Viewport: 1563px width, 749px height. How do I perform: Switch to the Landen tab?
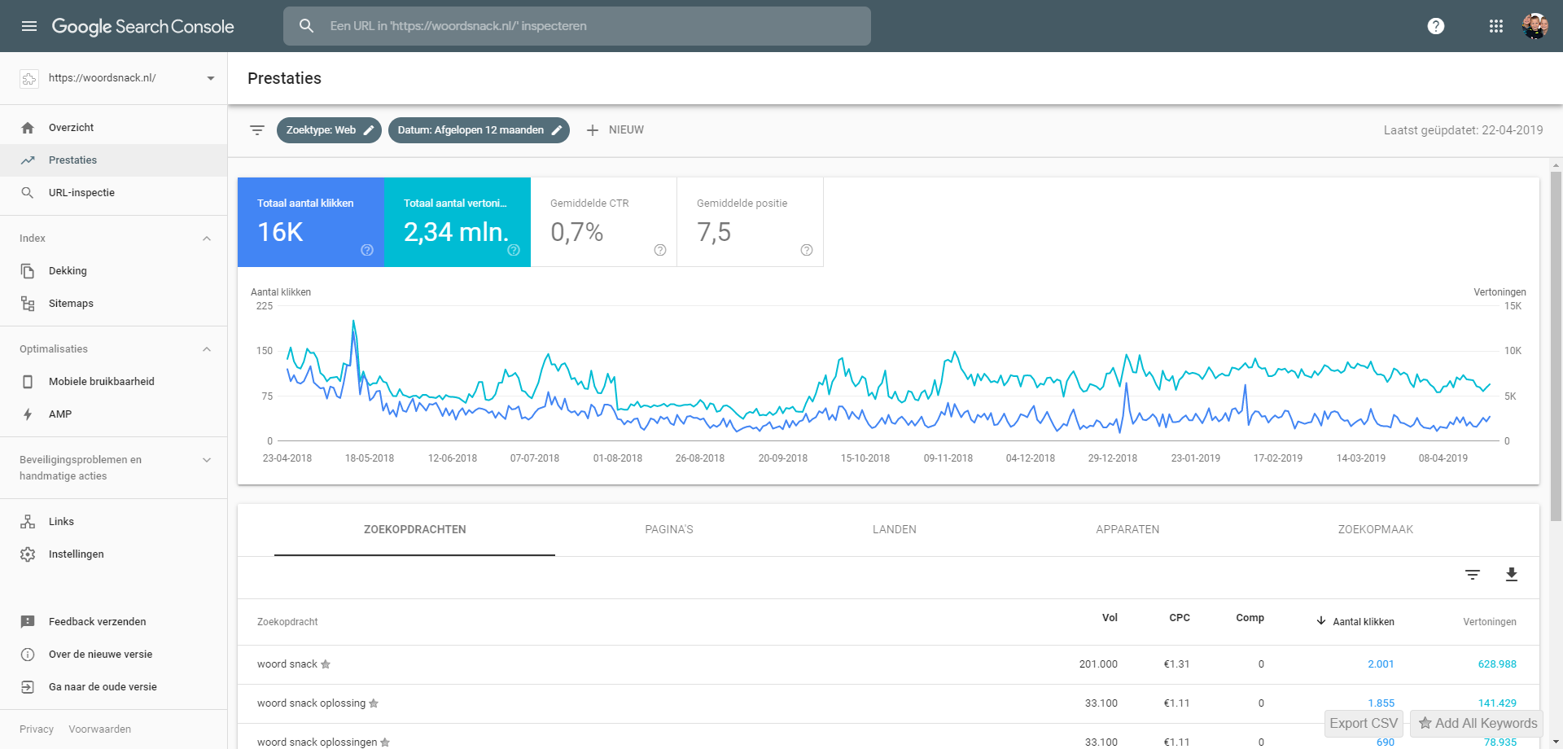(895, 530)
